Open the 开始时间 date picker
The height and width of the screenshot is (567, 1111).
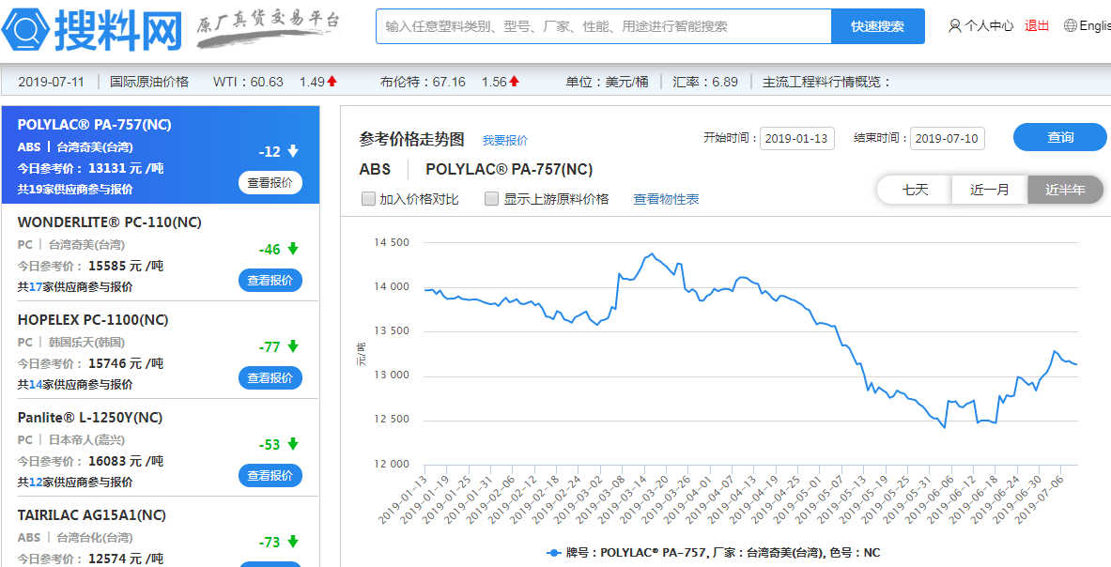pos(796,139)
